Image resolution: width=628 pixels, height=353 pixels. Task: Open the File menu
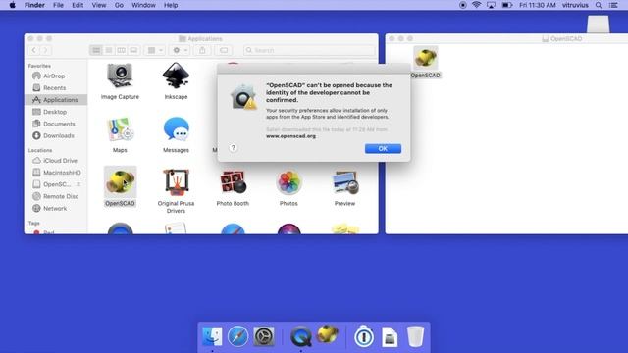[x=58, y=5]
